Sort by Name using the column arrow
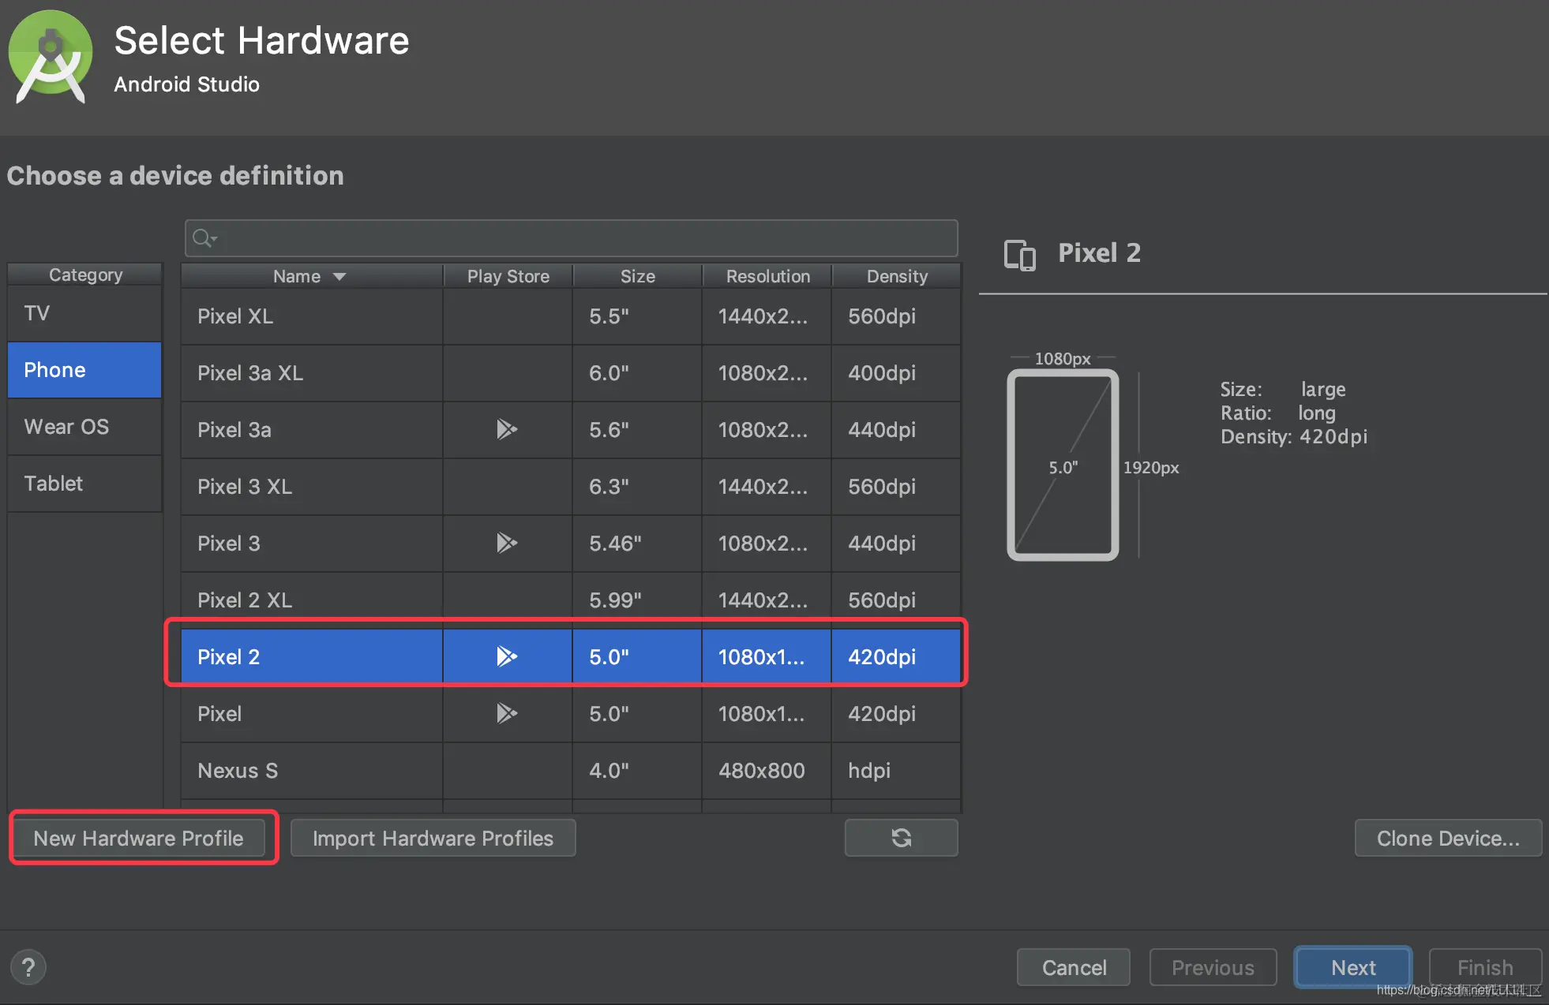 point(340,277)
